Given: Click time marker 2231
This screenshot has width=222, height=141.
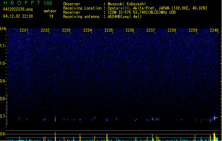Looking at the screenshot, I should 24,30.
